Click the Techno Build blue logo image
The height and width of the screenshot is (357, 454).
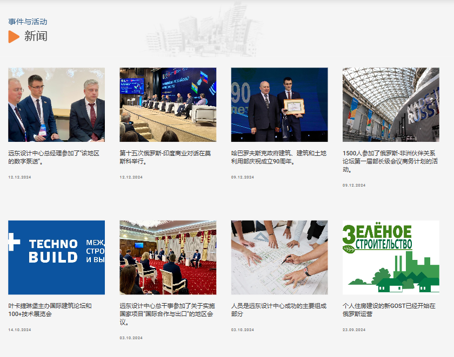pyautogui.click(x=56, y=257)
